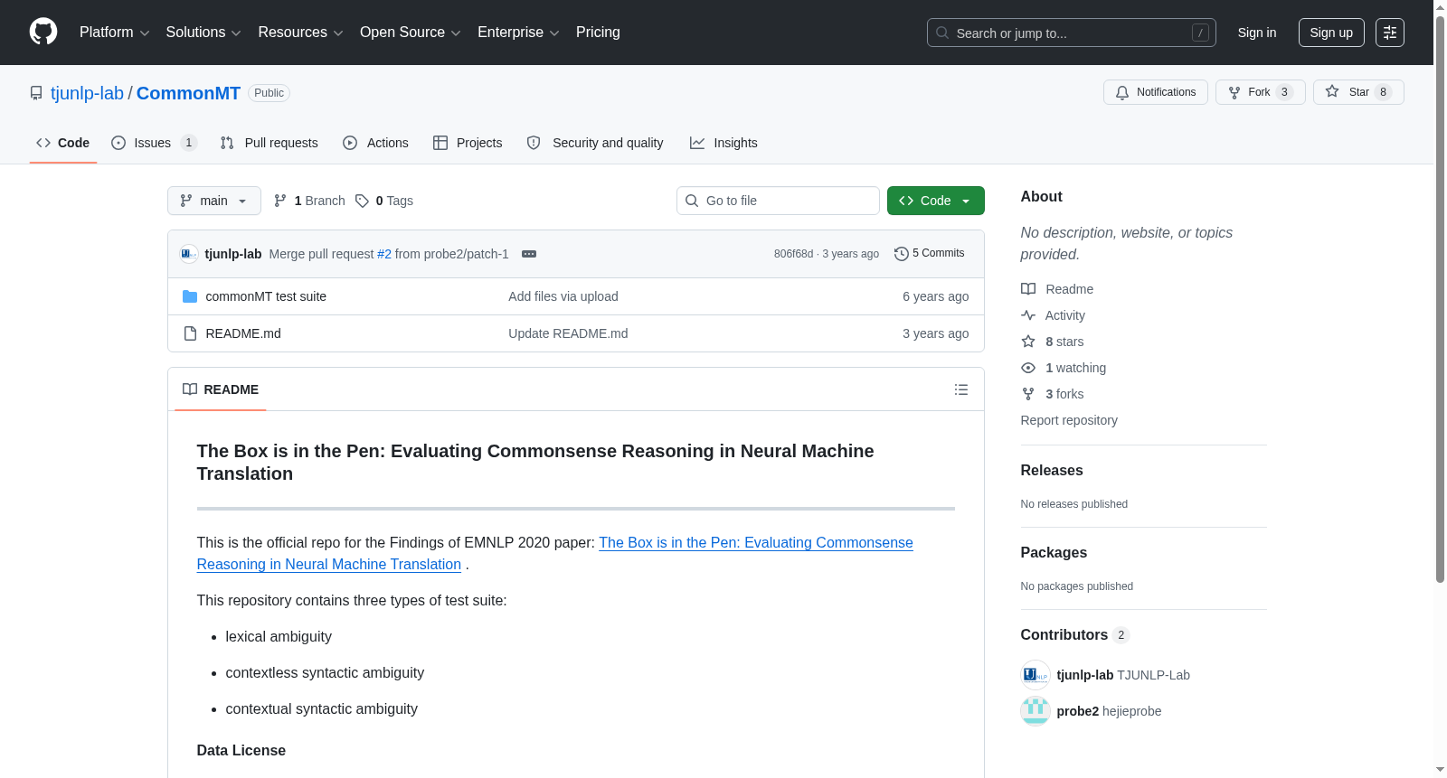Open the command palette icon button

tap(1389, 33)
